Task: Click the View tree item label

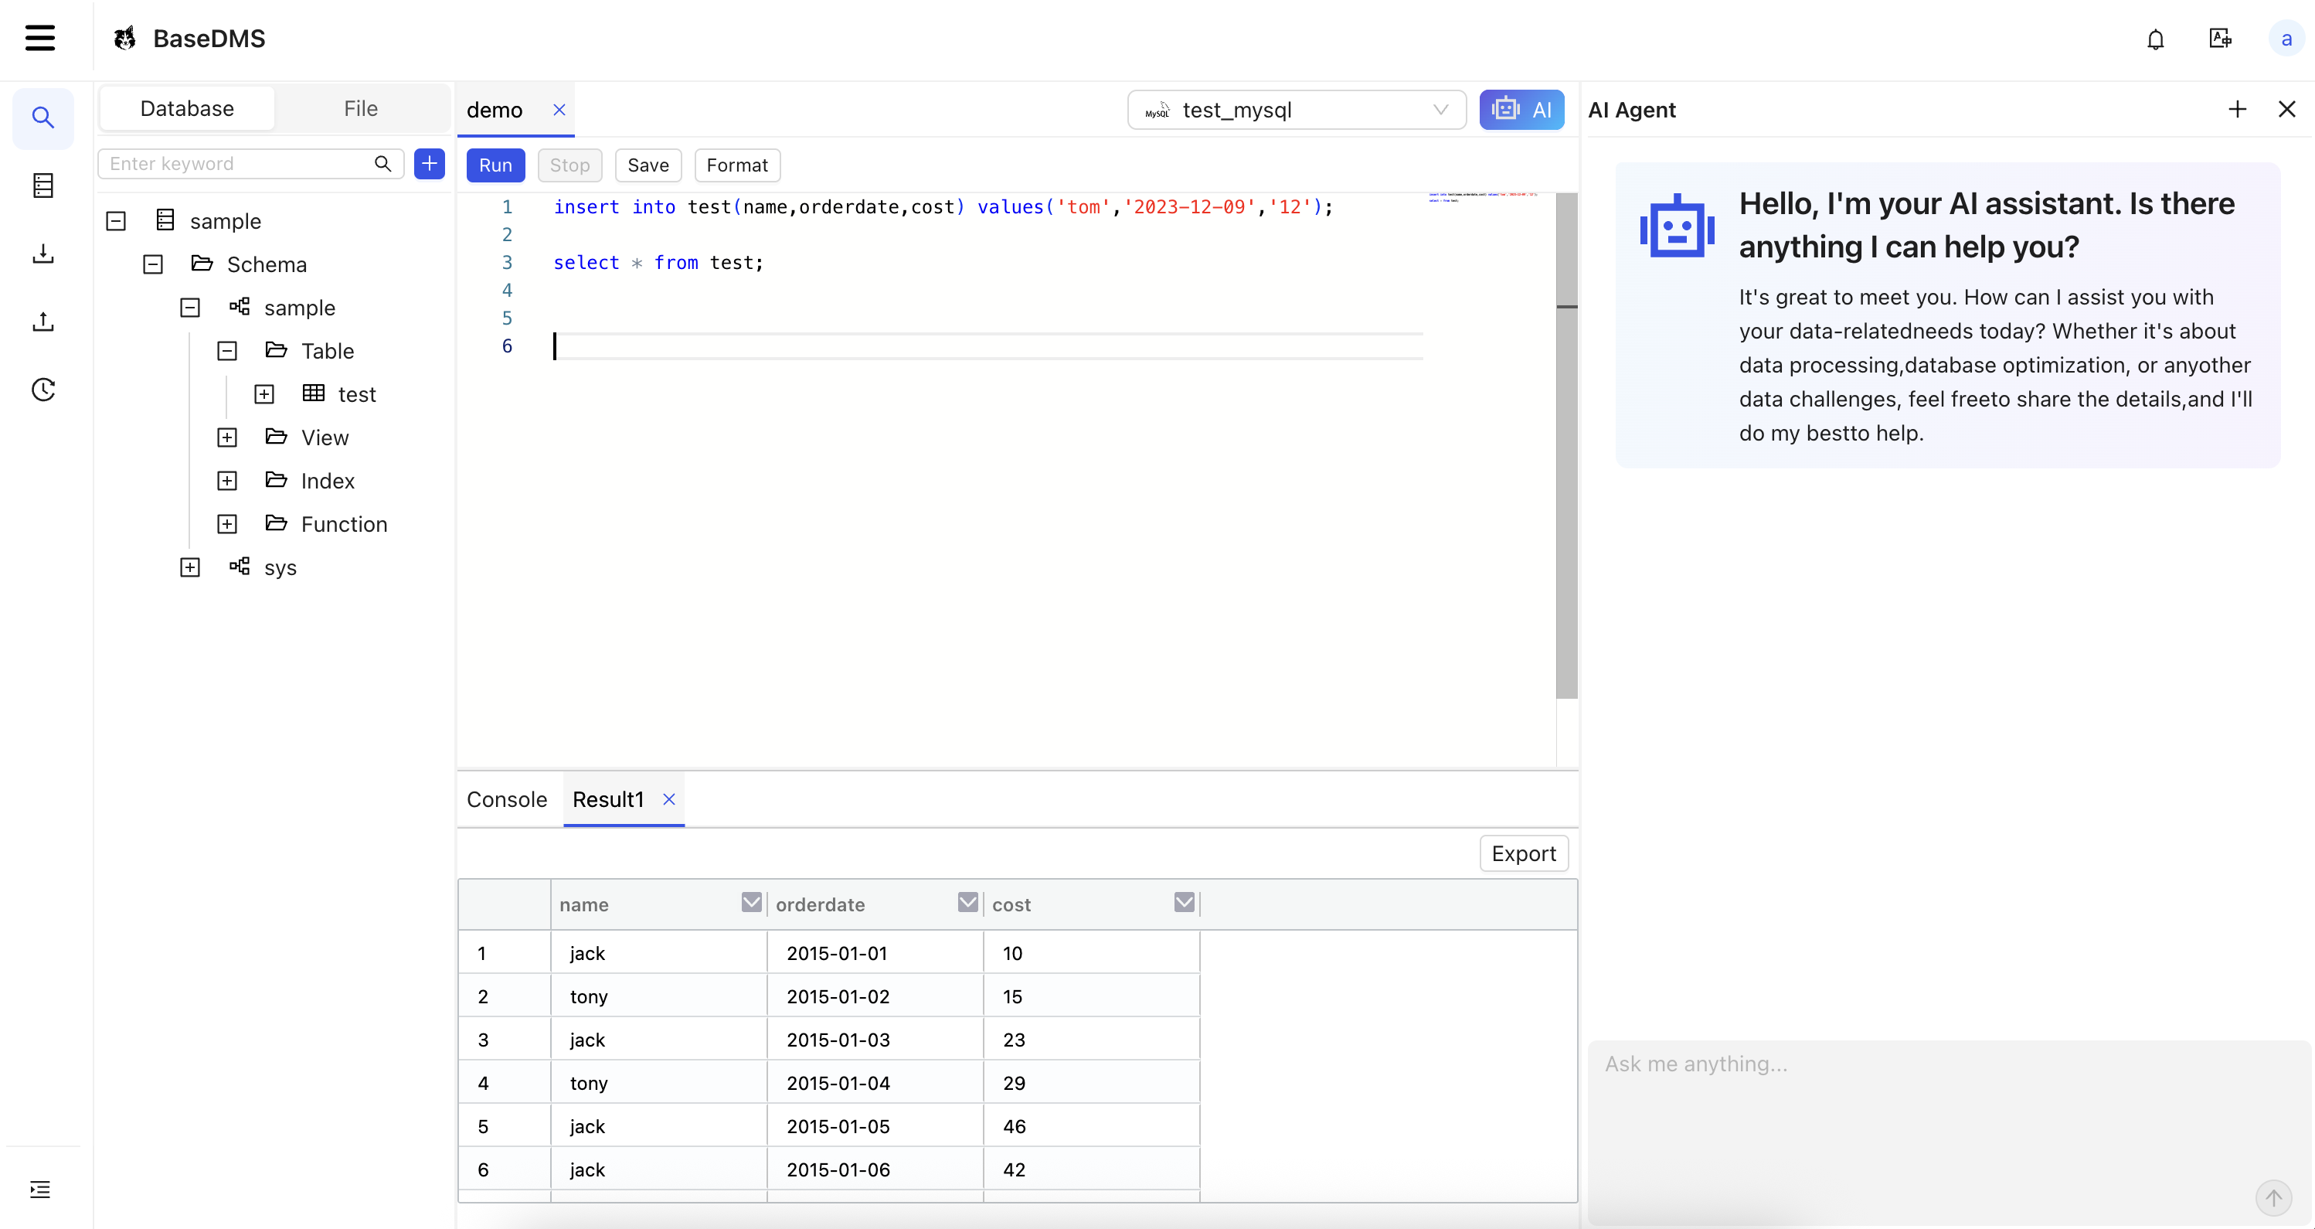Action: (x=325, y=437)
